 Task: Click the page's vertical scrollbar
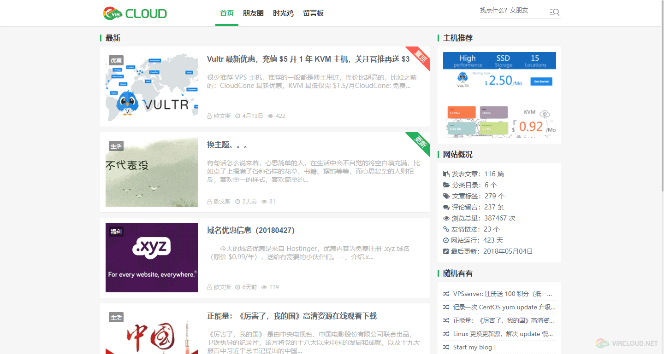tap(661, 92)
